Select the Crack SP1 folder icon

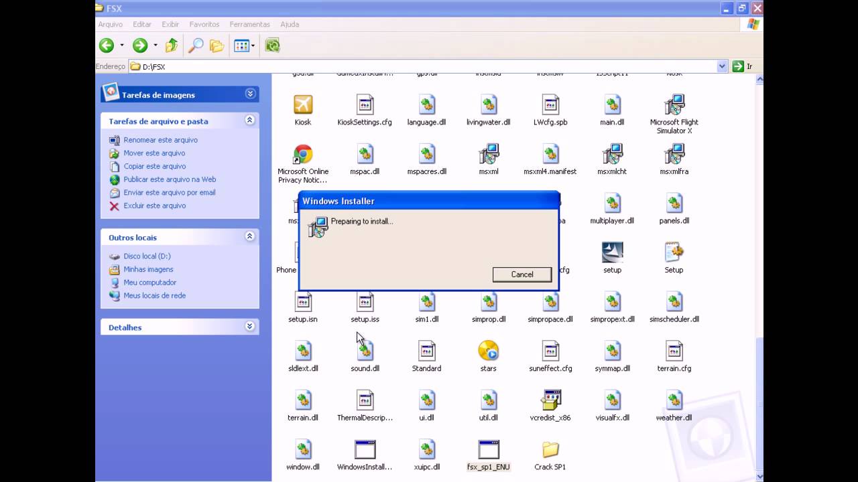click(550, 449)
